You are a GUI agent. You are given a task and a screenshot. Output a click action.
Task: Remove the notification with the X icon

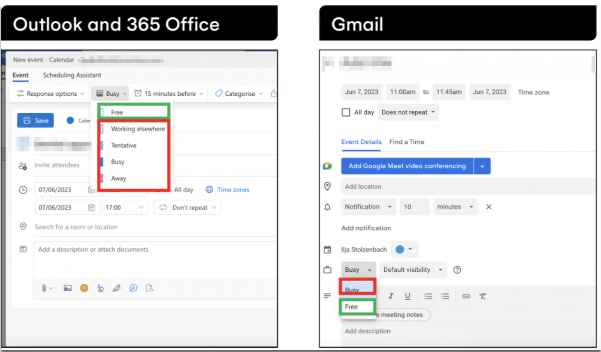(x=488, y=207)
